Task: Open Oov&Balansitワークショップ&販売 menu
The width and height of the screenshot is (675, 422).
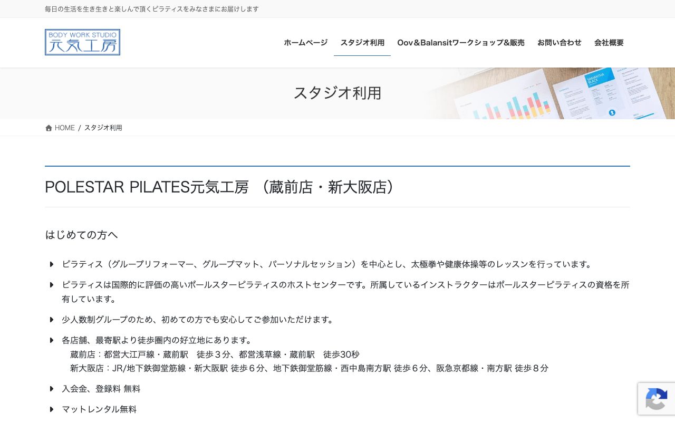Action: pos(461,43)
